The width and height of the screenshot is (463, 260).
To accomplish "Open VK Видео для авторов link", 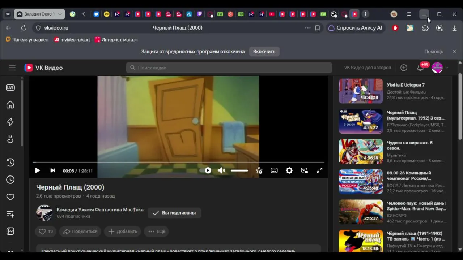I will 368,68.
